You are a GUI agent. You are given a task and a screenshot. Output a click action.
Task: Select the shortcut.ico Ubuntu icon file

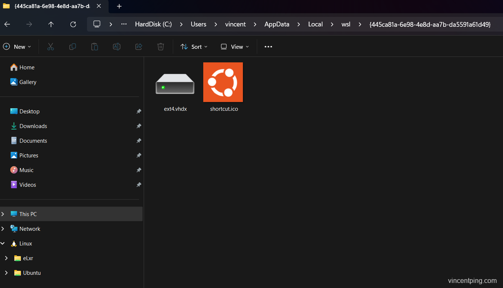(x=223, y=87)
